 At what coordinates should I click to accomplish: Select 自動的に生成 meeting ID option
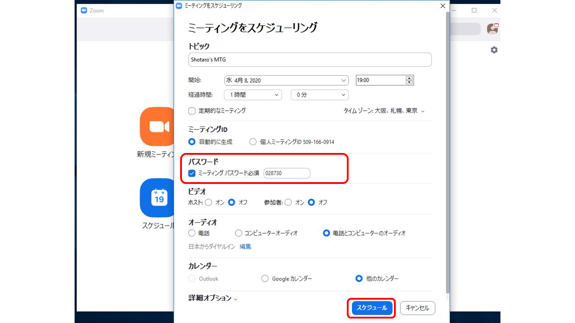point(192,142)
